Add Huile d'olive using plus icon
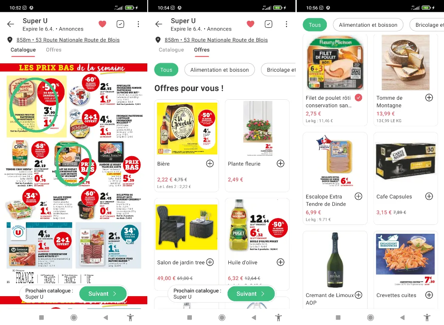The image size is (444, 325). tap(280, 263)
